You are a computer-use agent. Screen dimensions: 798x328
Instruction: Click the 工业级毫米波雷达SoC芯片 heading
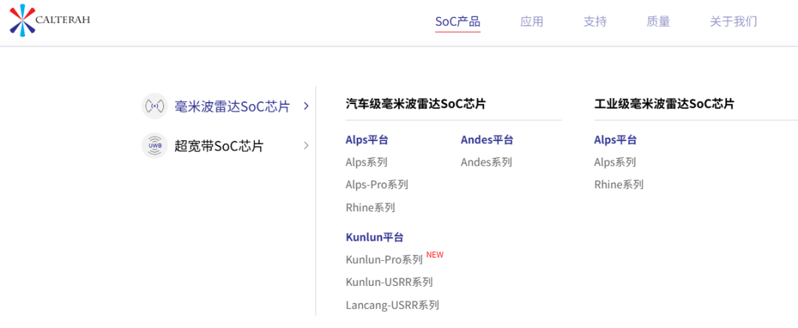664,104
